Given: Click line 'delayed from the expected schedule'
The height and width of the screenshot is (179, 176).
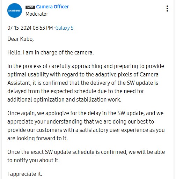Looking at the screenshot, I should tap(76, 91).
